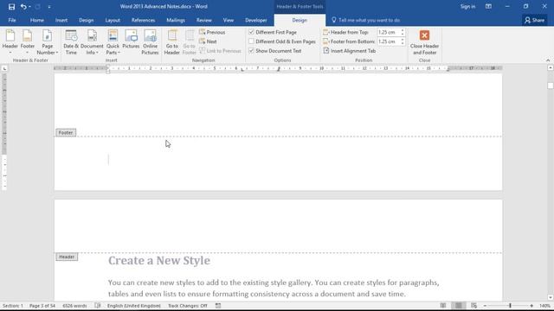Switch to the Home tab
554x311 pixels.
(36, 20)
